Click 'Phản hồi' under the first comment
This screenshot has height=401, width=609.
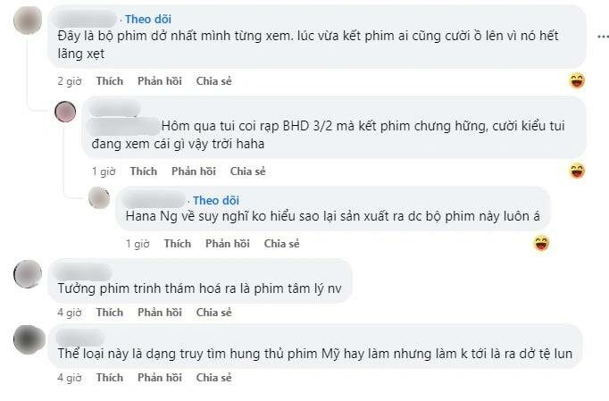point(159,81)
